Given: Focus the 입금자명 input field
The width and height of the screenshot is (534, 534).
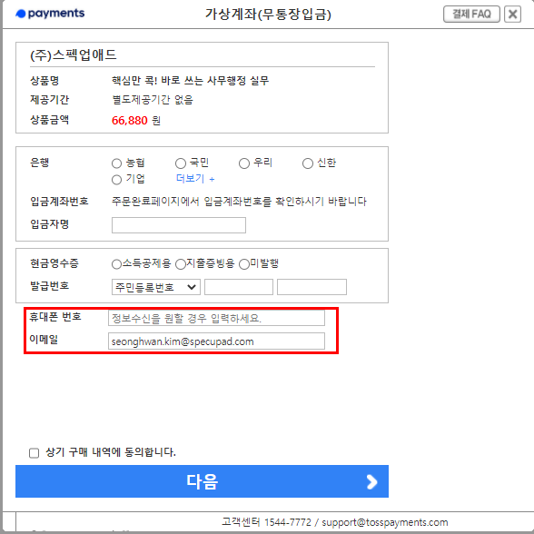Looking at the screenshot, I should (179, 225).
